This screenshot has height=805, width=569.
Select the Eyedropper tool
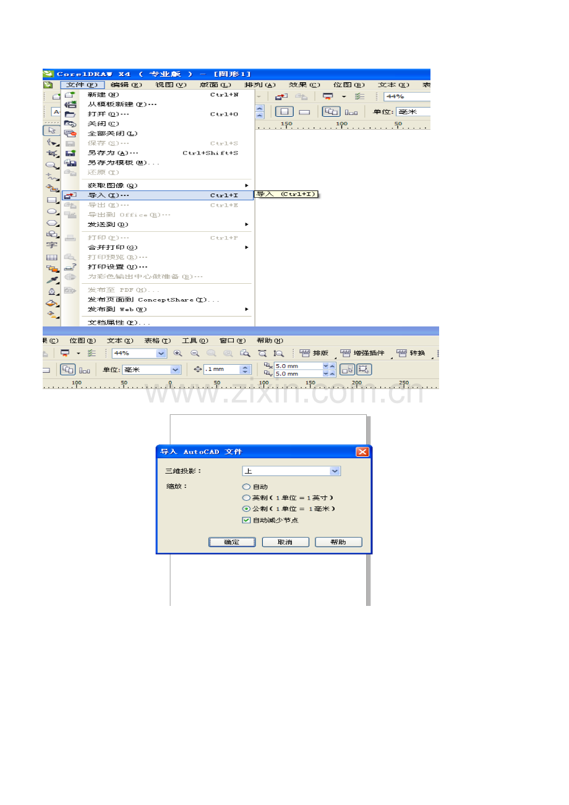coord(53,279)
